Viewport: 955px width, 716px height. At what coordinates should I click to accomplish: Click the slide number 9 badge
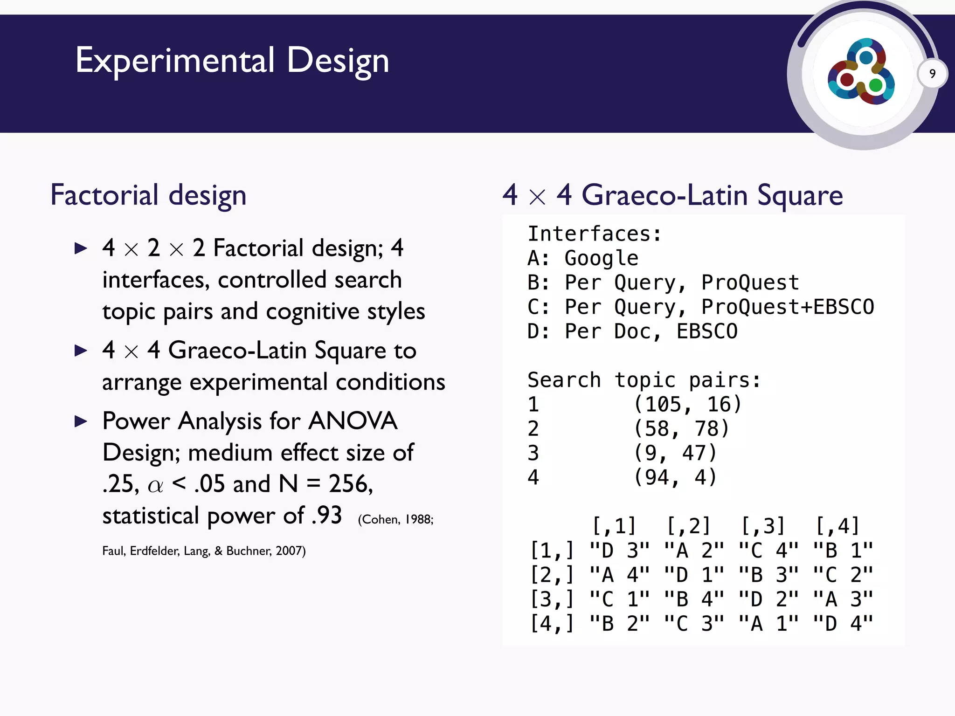coord(932,74)
